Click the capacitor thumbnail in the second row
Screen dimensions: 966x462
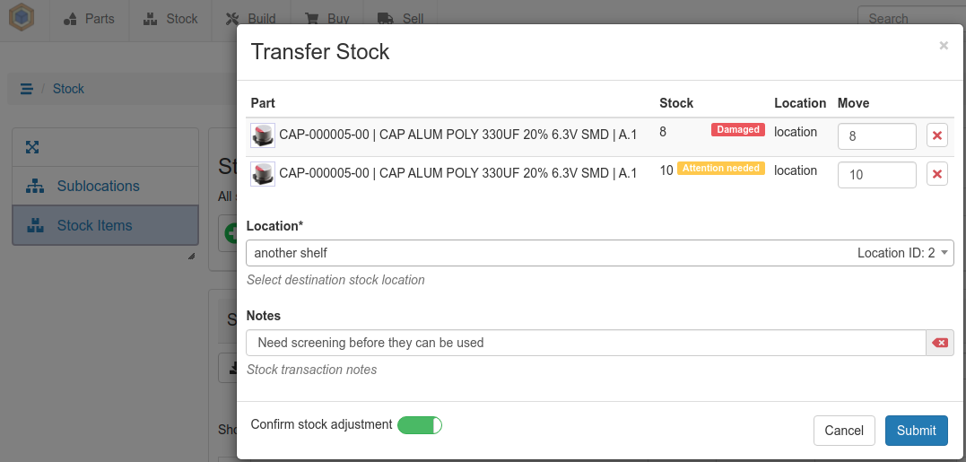coord(262,173)
